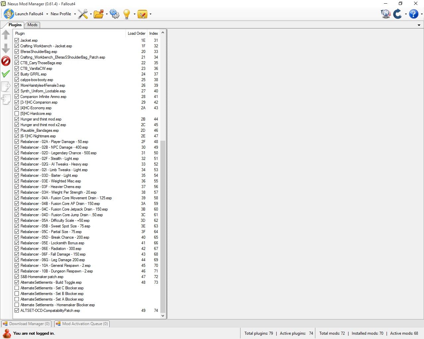
Task: Enable AlternateSettlements - Set A Blocker.esp checkbox
Action: (17, 299)
